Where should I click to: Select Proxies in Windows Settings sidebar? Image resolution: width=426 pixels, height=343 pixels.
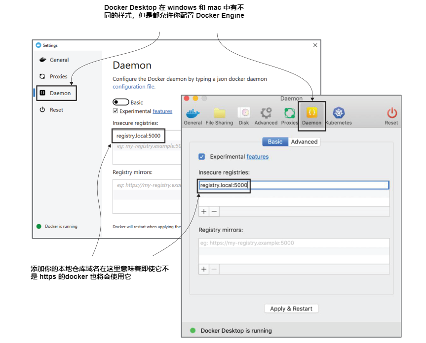53,76
